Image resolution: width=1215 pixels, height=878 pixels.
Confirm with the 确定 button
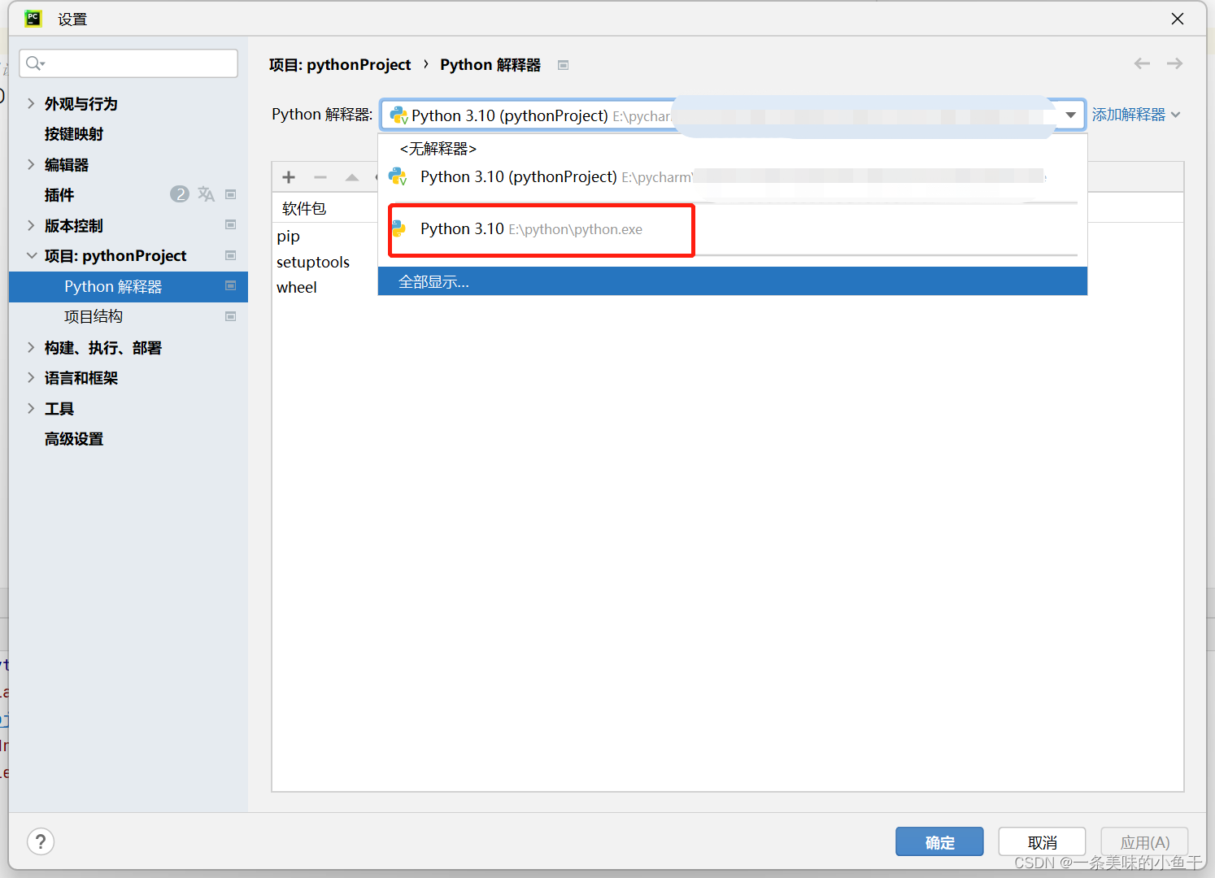click(x=939, y=841)
